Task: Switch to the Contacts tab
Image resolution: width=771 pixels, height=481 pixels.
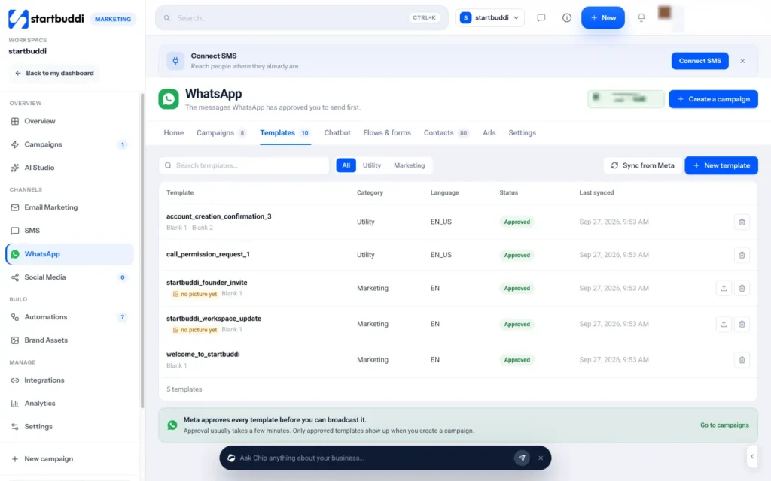Action: pos(446,133)
